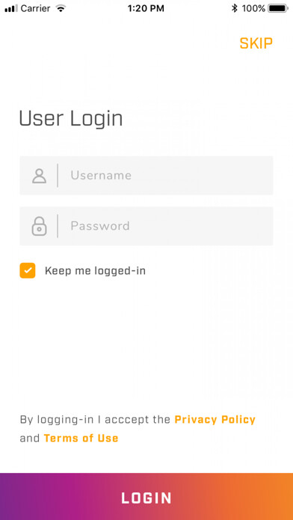Tap the Carrier label in status bar
This screenshot has width=293, height=520.
click(x=36, y=8)
